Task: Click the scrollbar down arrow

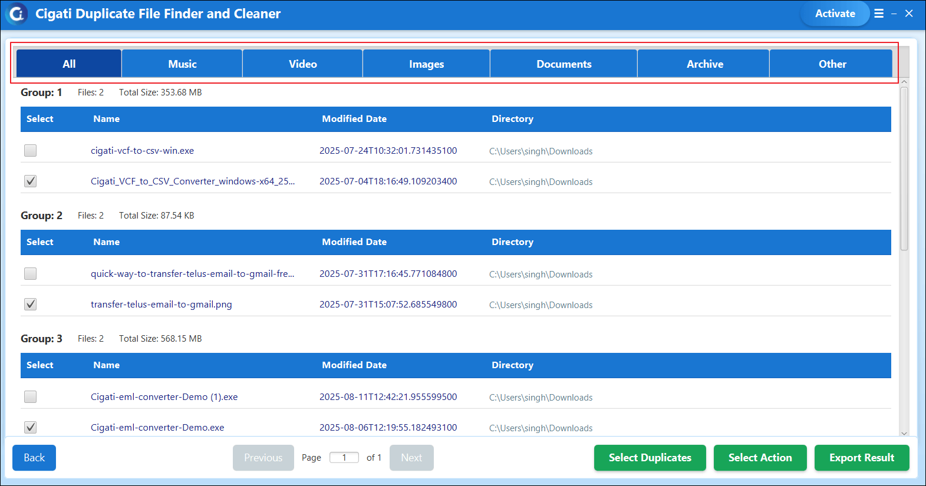Action: 904,433
